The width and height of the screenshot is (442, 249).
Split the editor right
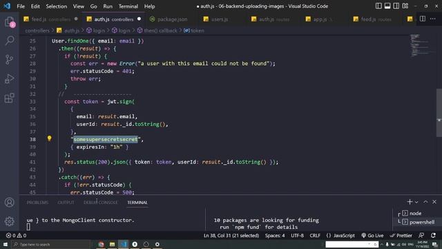(x=423, y=19)
